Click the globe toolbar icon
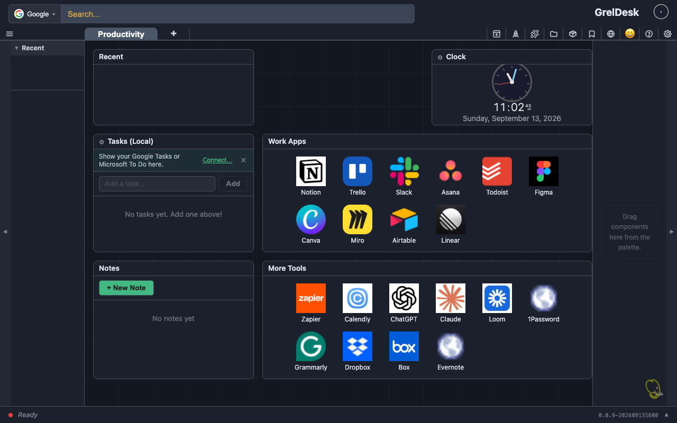Image resolution: width=677 pixels, height=423 pixels. (x=611, y=34)
